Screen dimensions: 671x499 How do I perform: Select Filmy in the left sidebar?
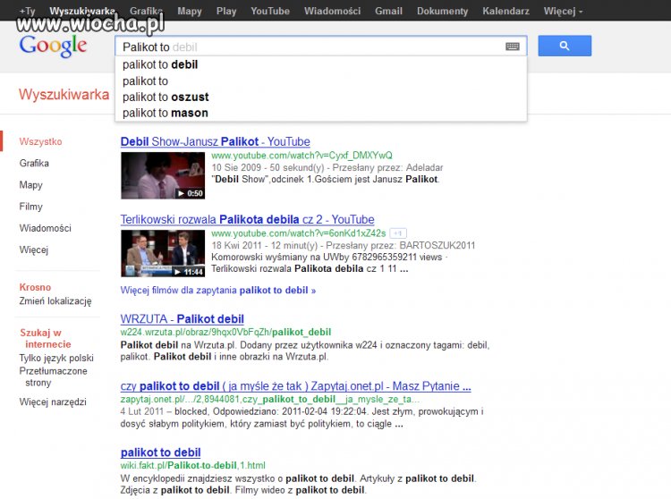pyautogui.click(x=30, y=207)
